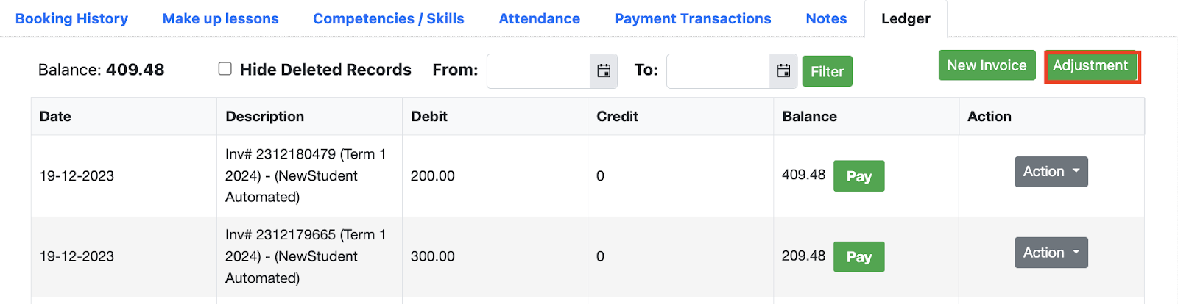View the Payment Transactions tab
Screen dimensions: 1178x304
(692, 18)
